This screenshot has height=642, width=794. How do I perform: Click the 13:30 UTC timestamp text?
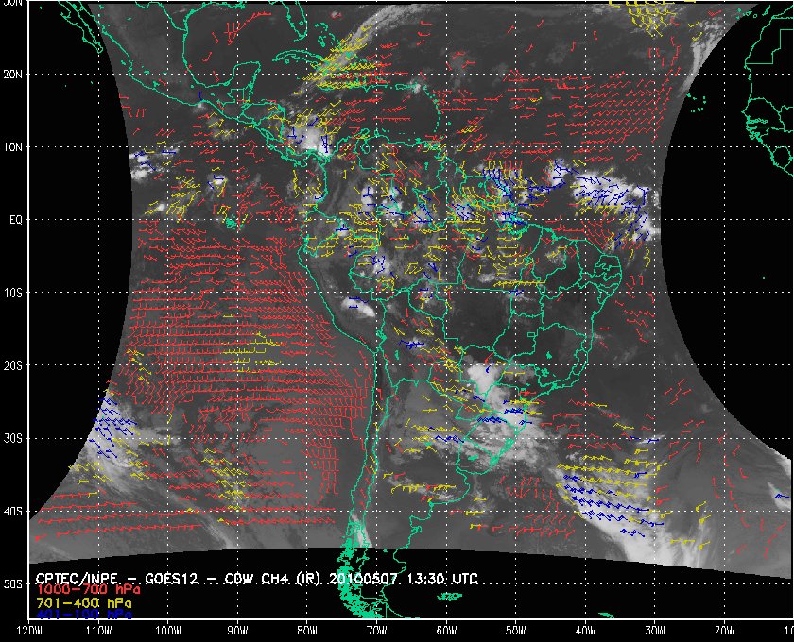tap(442, 579)
